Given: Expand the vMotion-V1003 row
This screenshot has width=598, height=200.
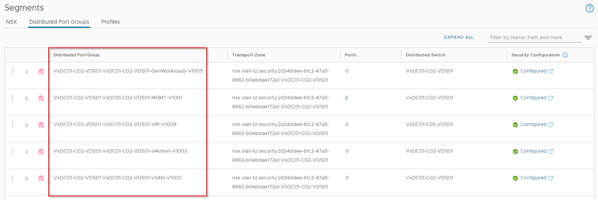Looking at the screenshot, I should pyautogui.click(x=26, y=152).
